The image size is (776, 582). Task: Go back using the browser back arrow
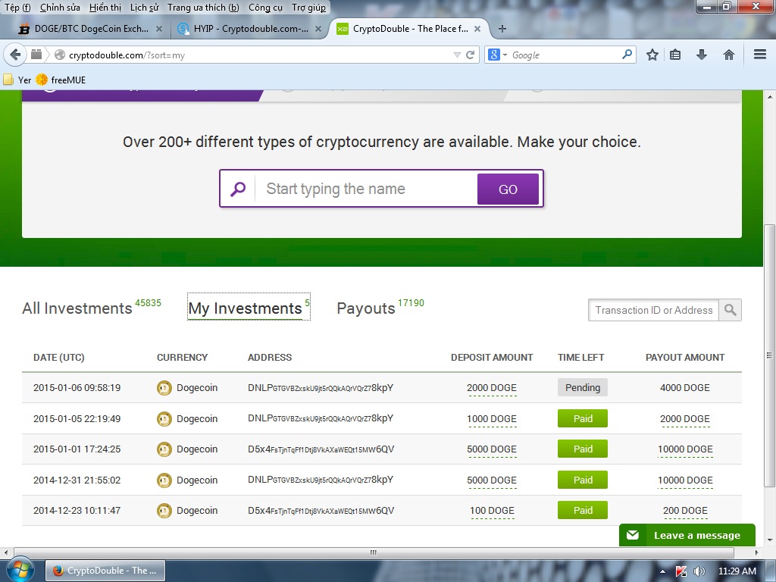15,55
